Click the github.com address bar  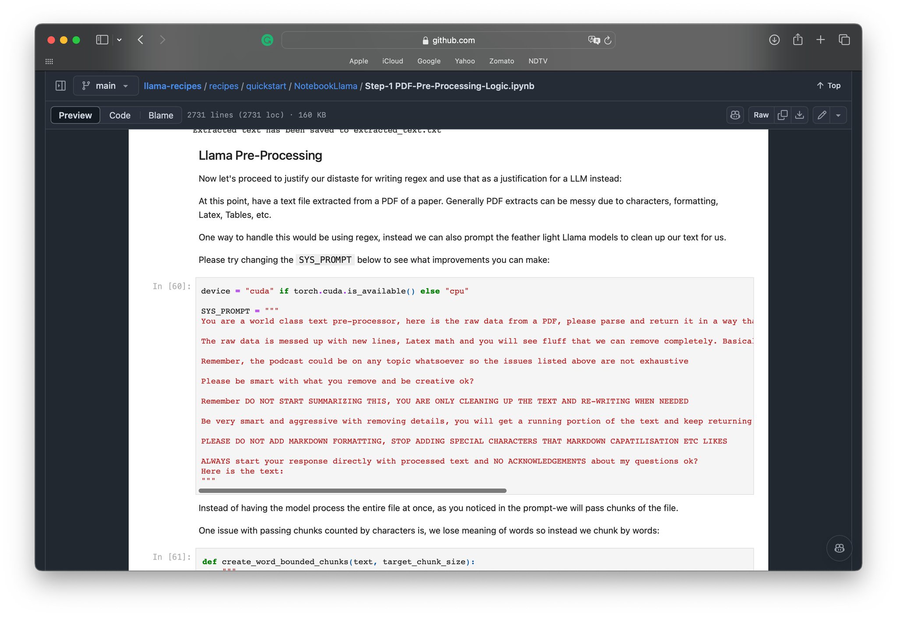448,40
